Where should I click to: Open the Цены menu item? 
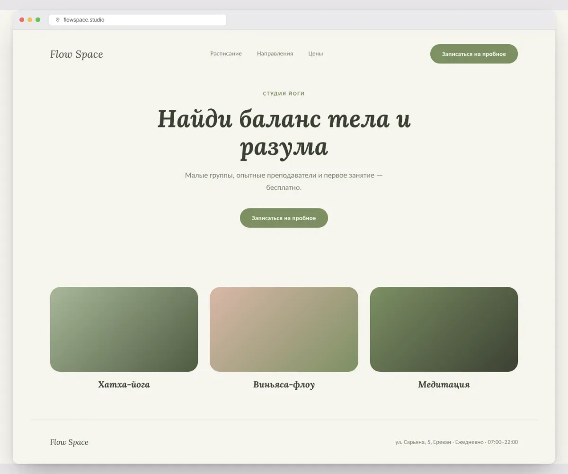(x=315, y=54)
